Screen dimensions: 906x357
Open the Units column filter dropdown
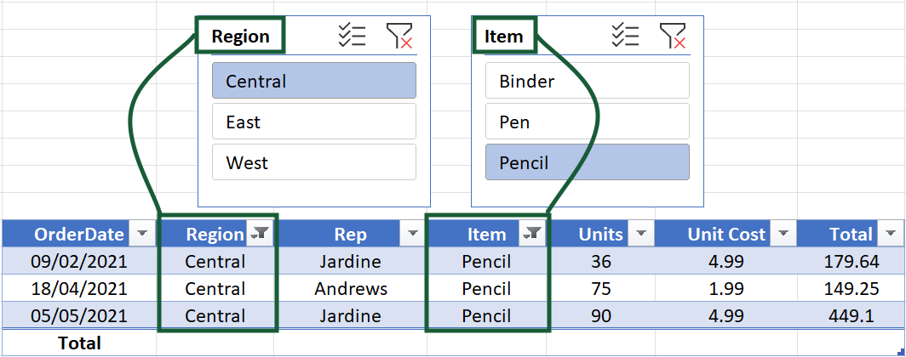(x=640, y=235)
